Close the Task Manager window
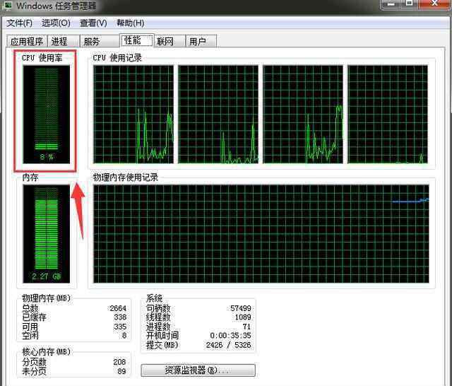This screenshot has height=386, width=452. (x=435, y=4)
